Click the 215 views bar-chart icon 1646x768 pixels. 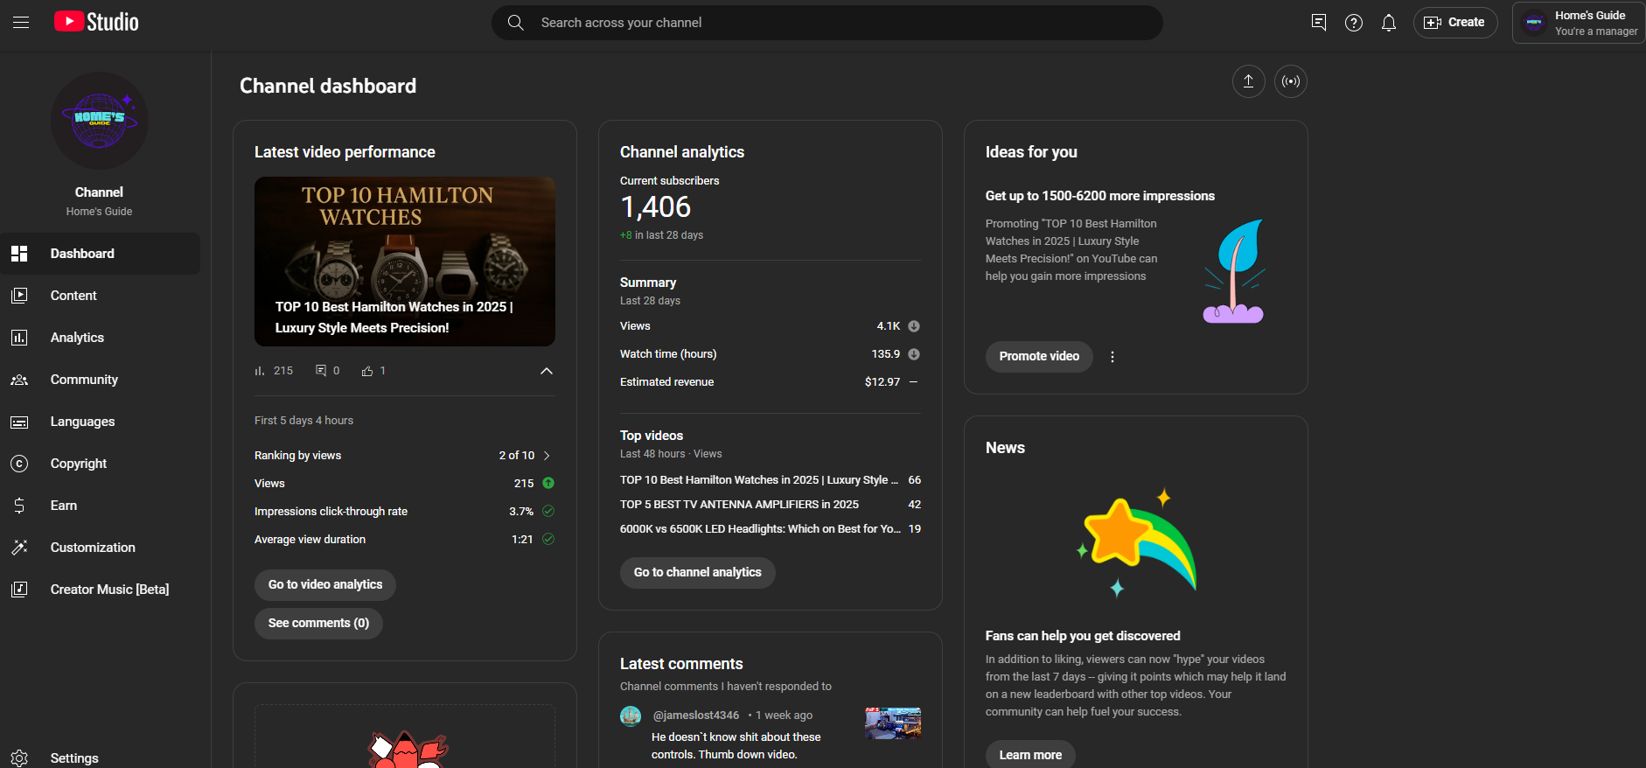point(260,371)
